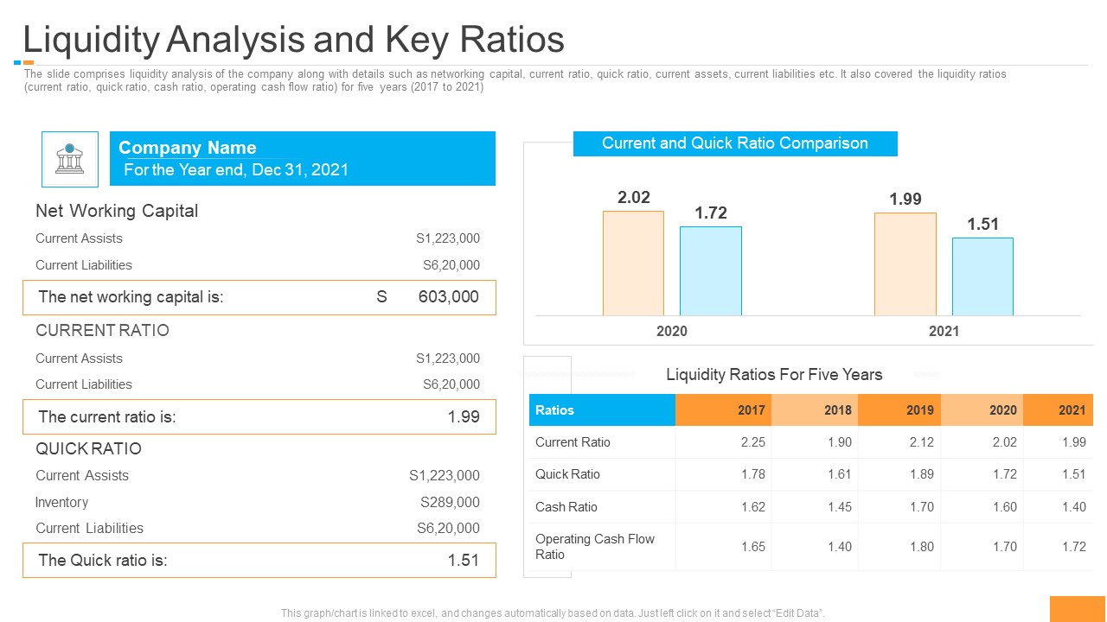This screenshot has width=1107, height=622.
Task: Select the orange 2020 bar labeled 2.02
Action: point(633,263)
